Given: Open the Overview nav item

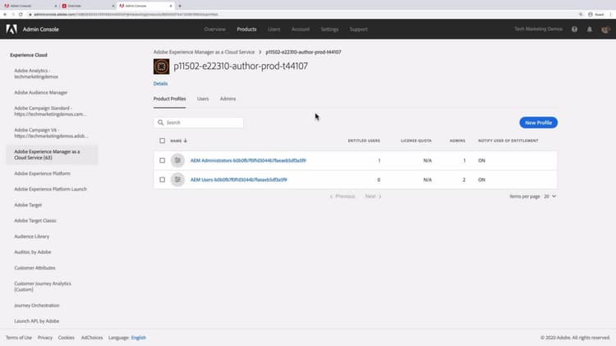Looking at the screenshot, I should pos(215,29).
